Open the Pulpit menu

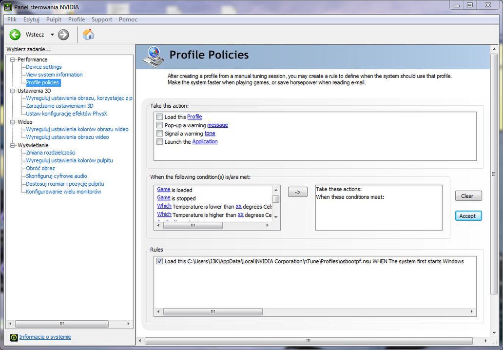(x=54, y=19)
